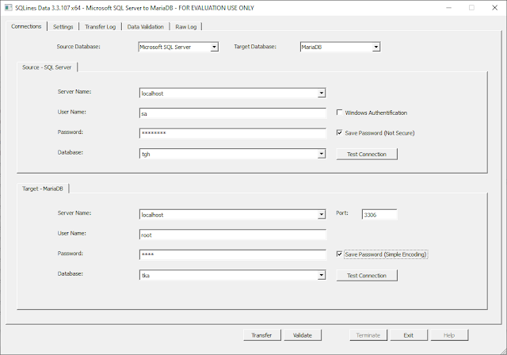507x355 pixels.
Task: Open the Source Database dropdown
Action: tap(214, 47)
